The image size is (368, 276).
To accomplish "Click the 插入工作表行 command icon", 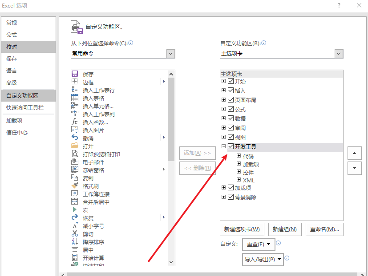I will coord(75,90).
